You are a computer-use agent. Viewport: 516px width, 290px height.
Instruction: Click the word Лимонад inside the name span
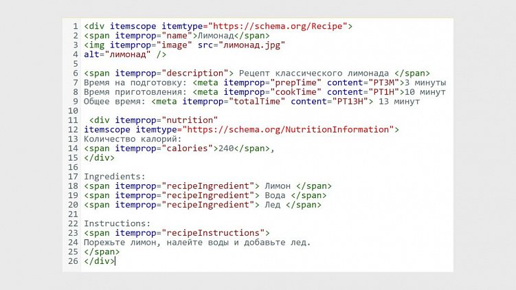click(x=216, y=36)
